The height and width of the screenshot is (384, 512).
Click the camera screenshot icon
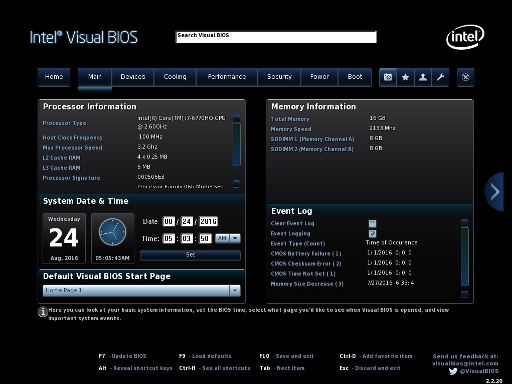click(388, 77)
